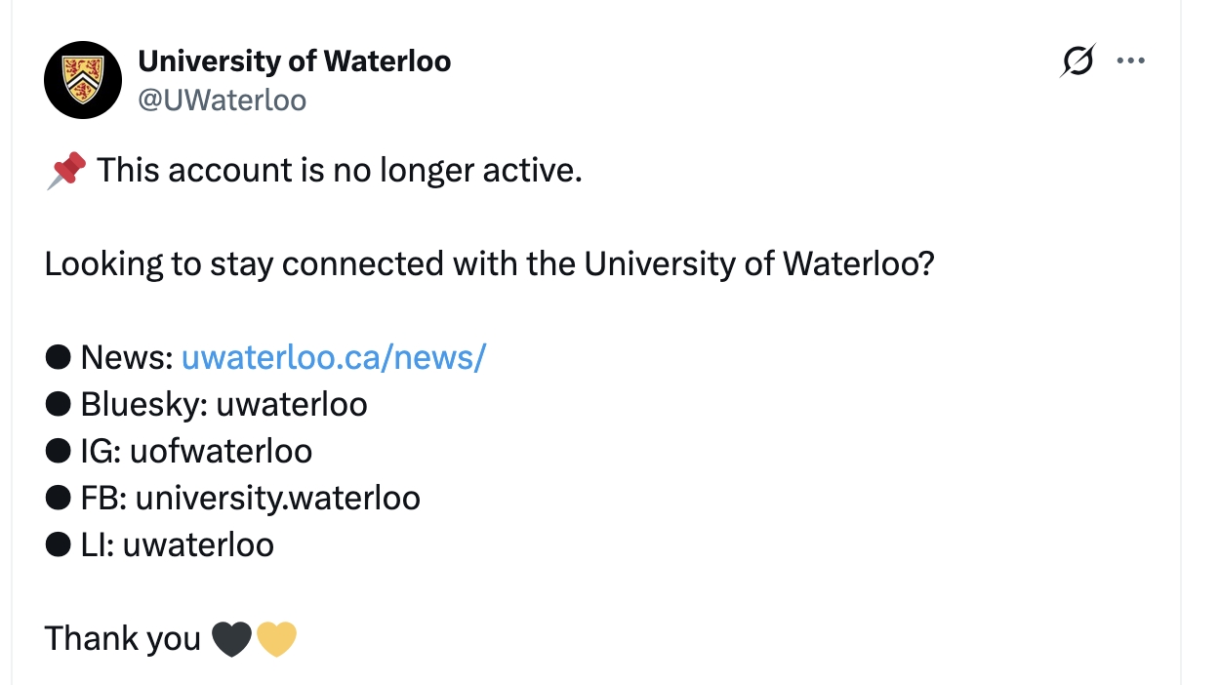The height and width of the screenshot is (685, 1220).
Task: Click the @UWaterloo handle
Action: point(222,100)
